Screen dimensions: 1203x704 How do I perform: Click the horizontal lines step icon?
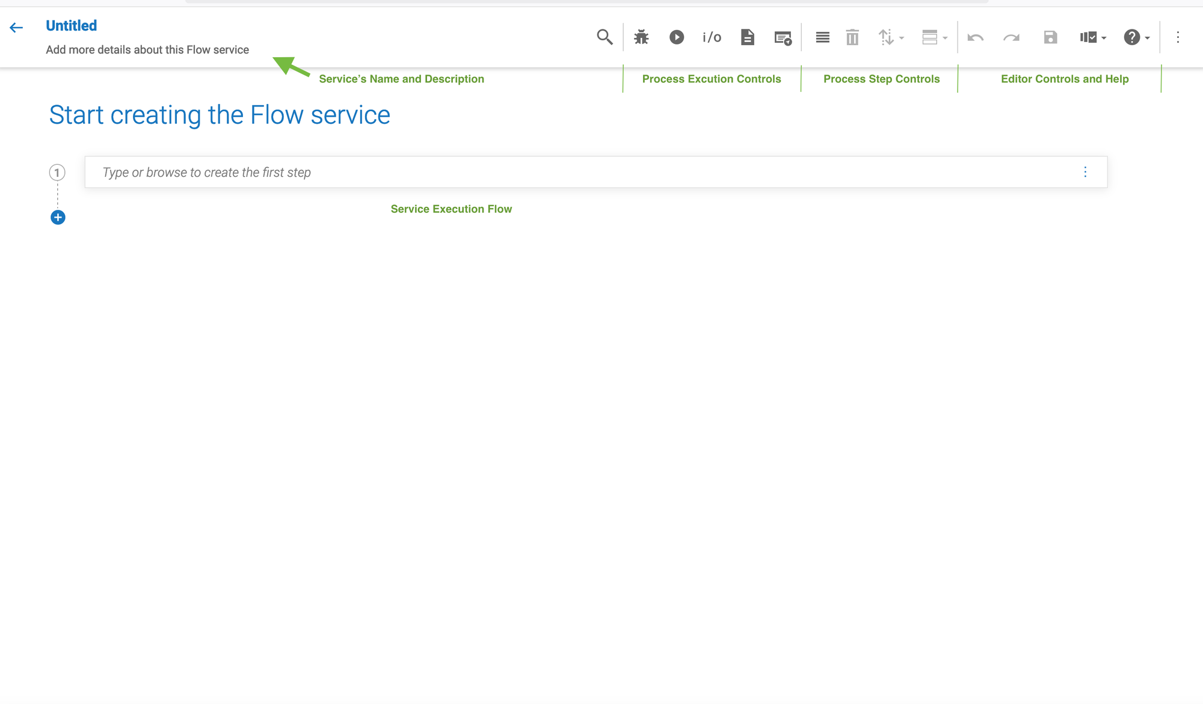click(822, 37)
